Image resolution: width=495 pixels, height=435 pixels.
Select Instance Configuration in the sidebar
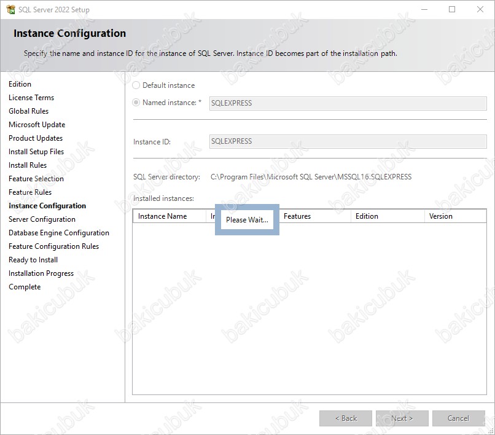pos(47,206)
